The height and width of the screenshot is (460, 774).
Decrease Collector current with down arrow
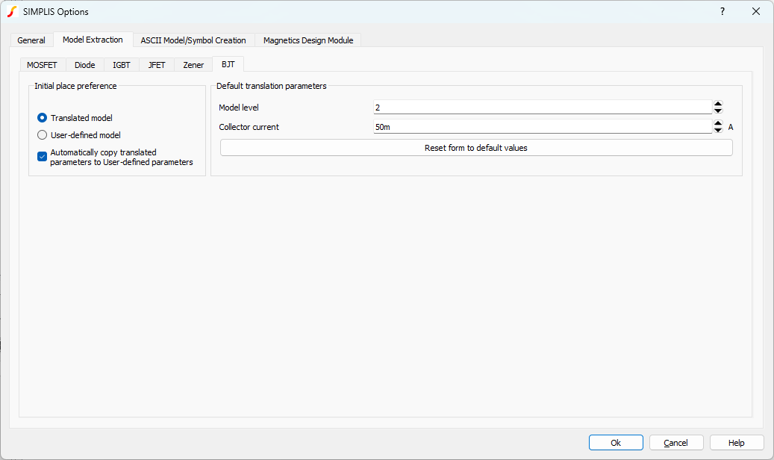(x=718, y=130)
